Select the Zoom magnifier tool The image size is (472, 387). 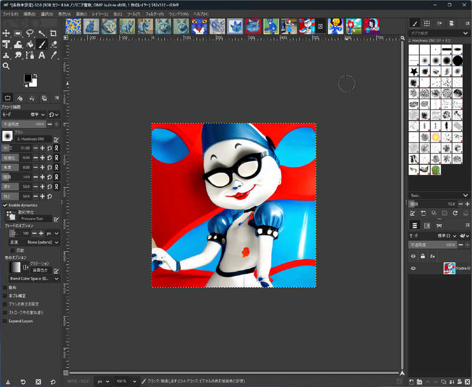tap(7, 66)
